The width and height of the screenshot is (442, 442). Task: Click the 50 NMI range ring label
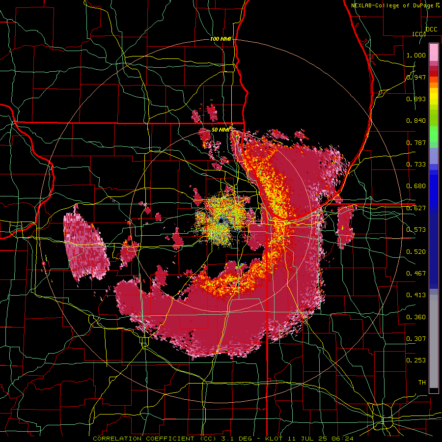(x=221, y=130)
